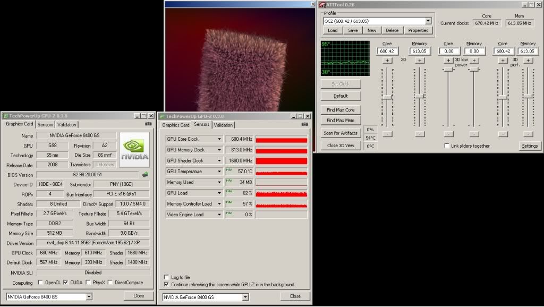544x307 pixels.
Task: Enable the Log to file option
Action: [x=166, y=277]
